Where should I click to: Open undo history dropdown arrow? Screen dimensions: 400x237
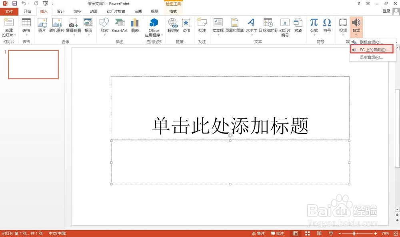pos(28,3)
